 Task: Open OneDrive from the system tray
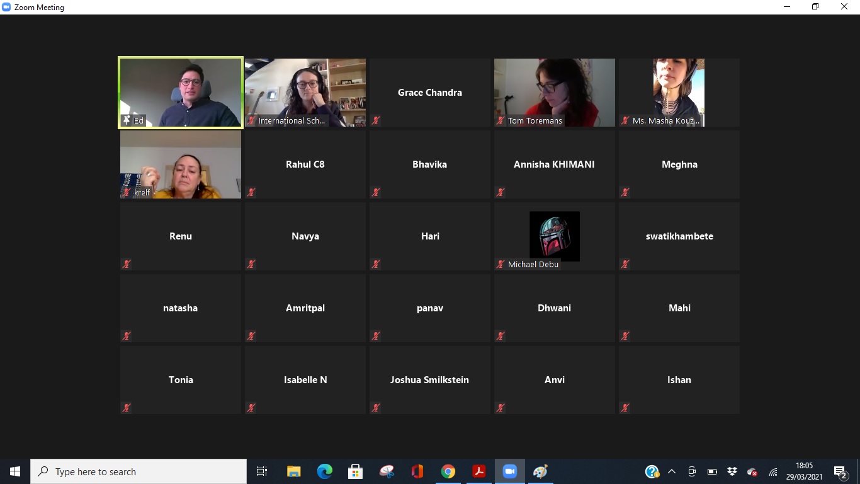click(752, 471)
